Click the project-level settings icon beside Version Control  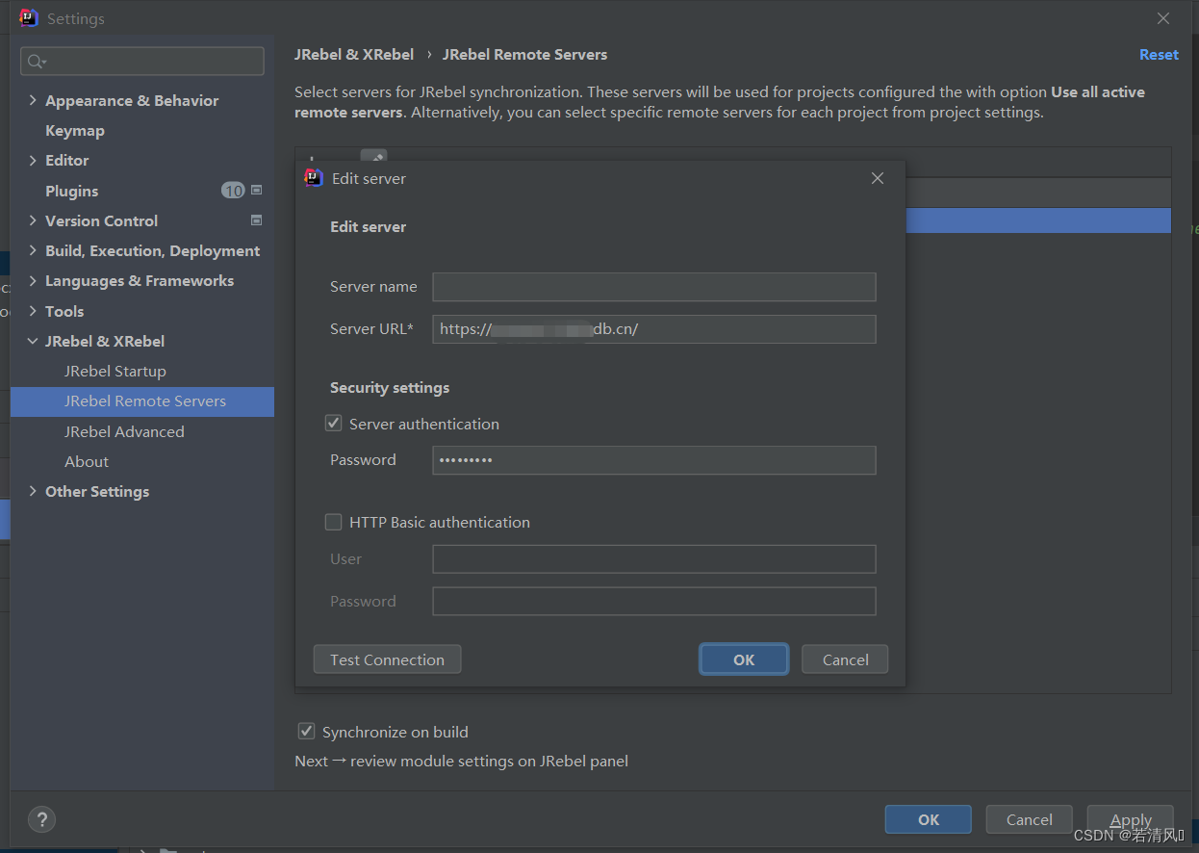[257, 220]
